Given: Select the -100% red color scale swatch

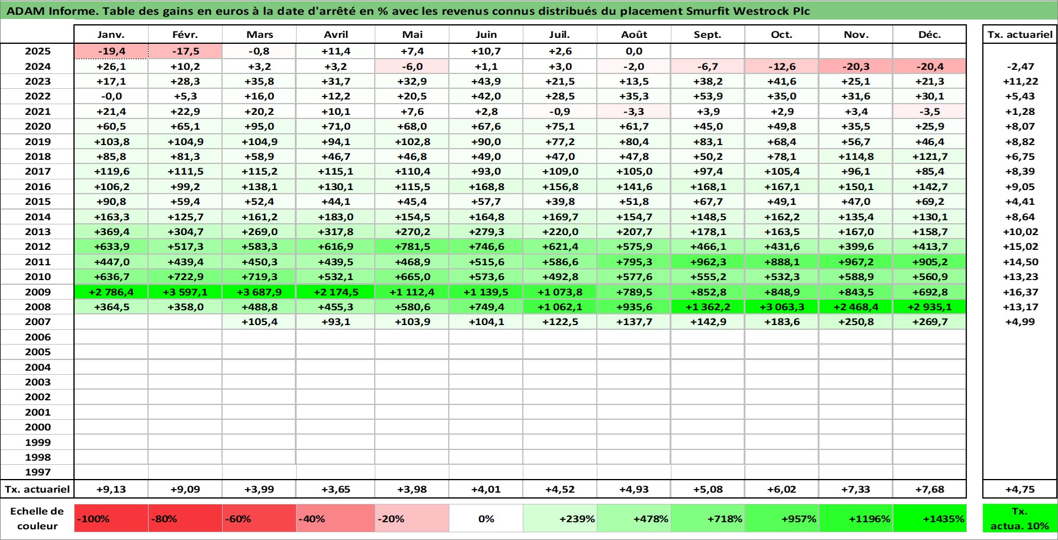Looking at the screenshot, I should (111, 519).
